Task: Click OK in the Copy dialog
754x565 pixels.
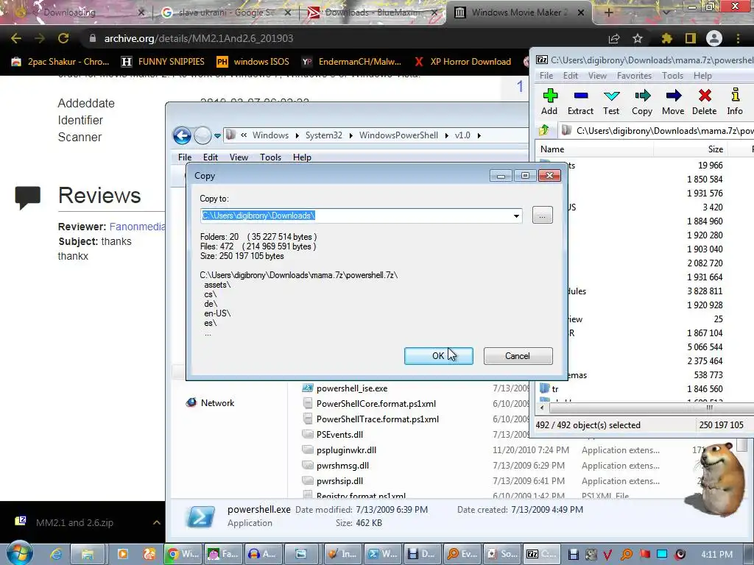Action: coord(439,356)
